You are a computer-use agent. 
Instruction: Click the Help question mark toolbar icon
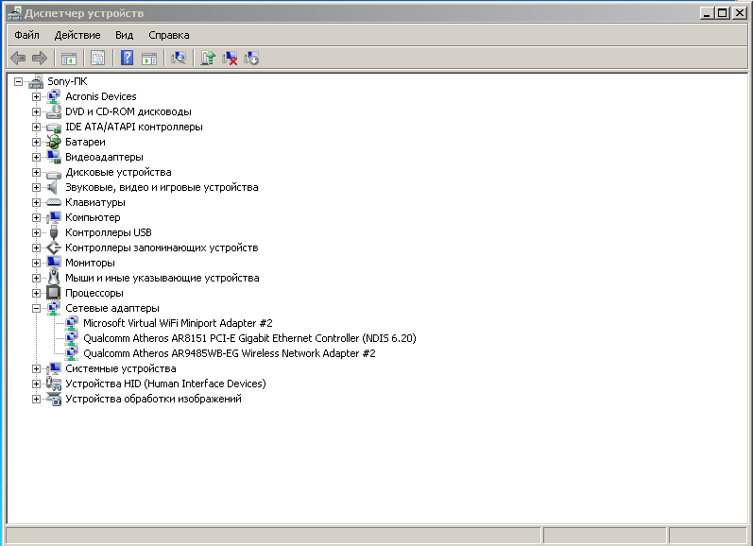[127, 59]
